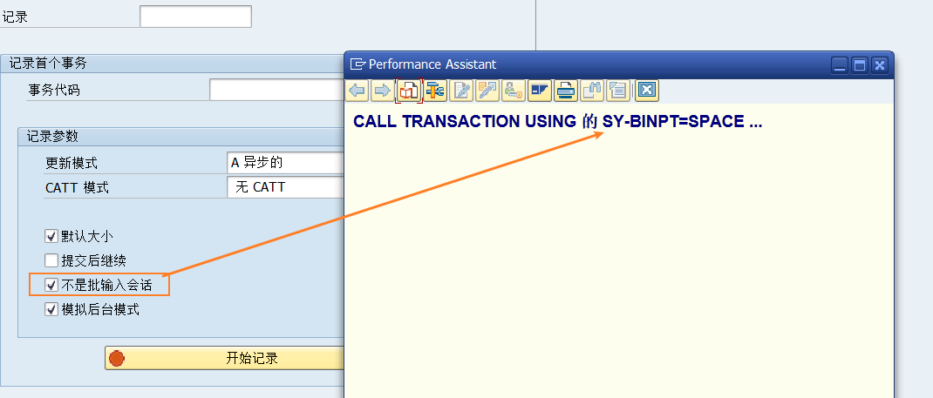Click the grayed document-list toolbar icon

619,91
